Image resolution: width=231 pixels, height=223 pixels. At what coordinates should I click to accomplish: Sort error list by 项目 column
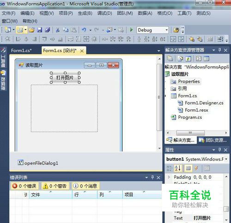click(x=142, y=195)
